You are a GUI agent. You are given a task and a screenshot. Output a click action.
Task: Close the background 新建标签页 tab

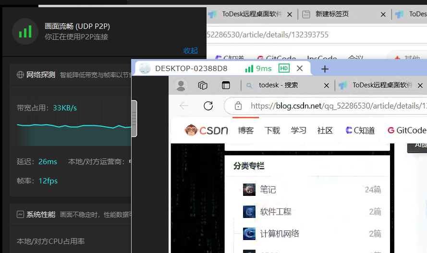click(383, 14)
